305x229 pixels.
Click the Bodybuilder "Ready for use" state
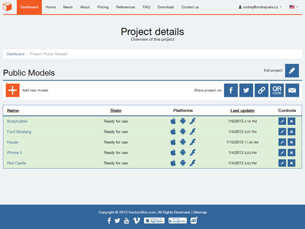pos(116,121)
